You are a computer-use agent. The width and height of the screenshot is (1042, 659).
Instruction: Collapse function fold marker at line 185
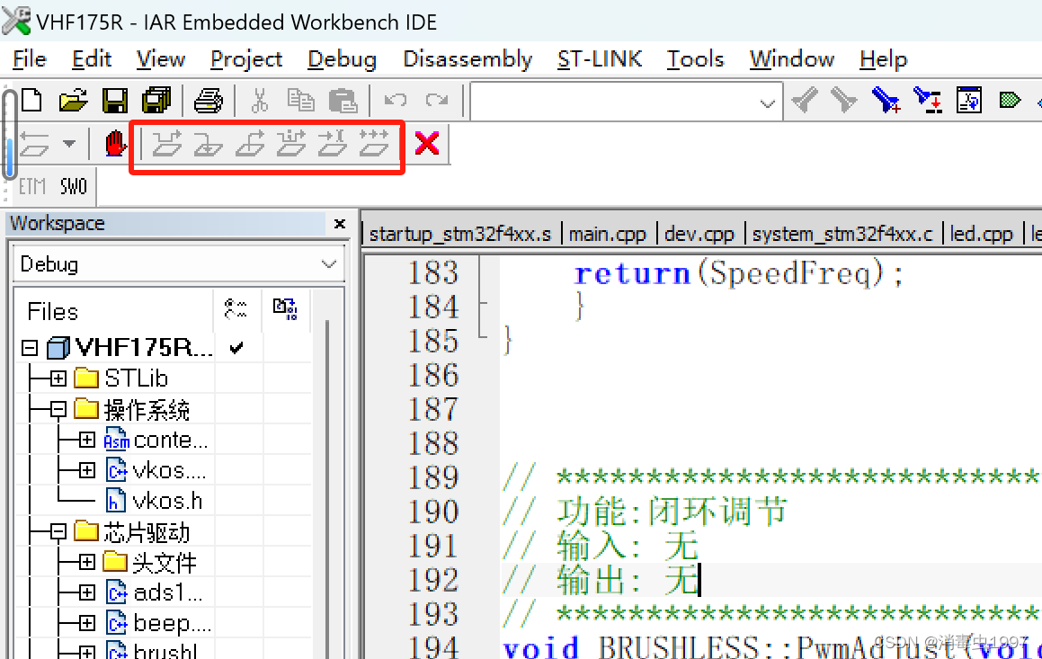click(x=484, y=335)
